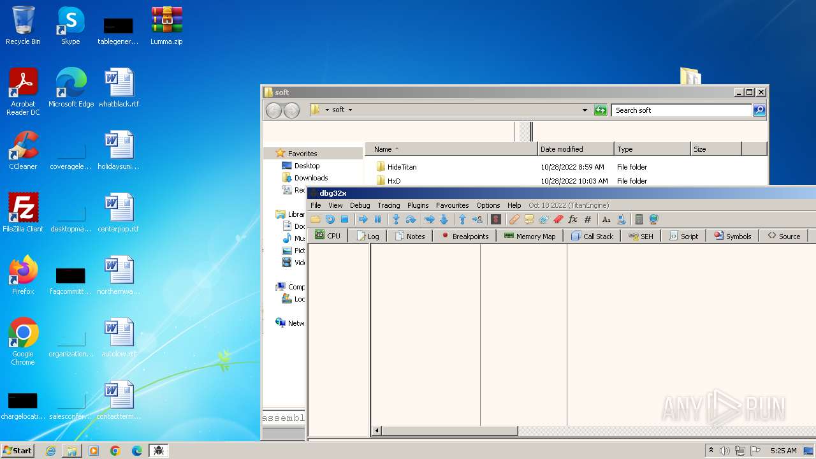
Task: Open the Bookmarks red icon
Action: (x=558, y=219)
